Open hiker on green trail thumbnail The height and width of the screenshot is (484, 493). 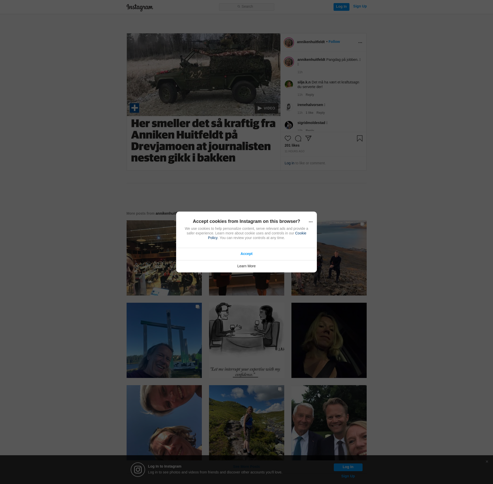click(x=246, y=423)
